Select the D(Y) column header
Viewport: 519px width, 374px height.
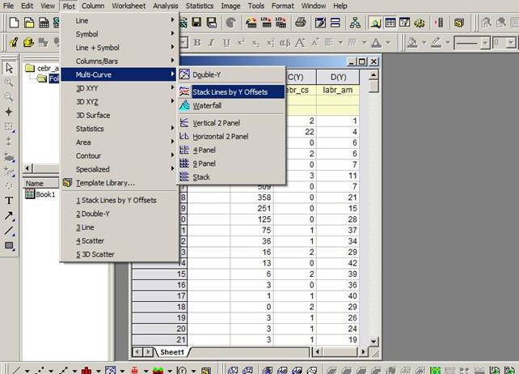click(338, 77)
